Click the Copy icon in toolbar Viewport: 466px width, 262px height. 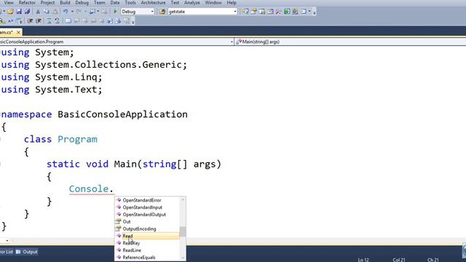point(47,12)
